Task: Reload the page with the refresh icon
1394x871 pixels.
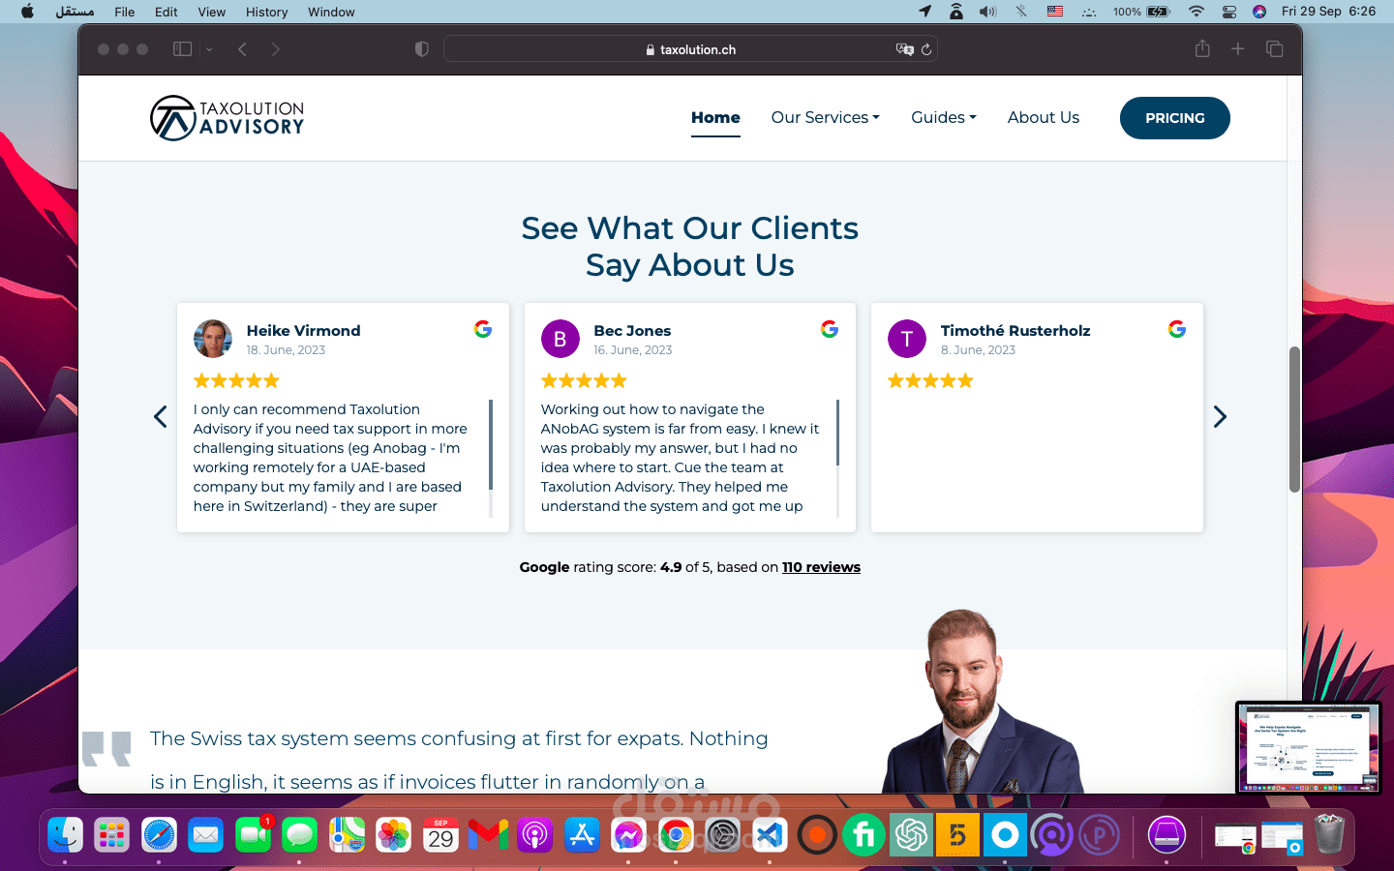Action: coord(926,49)
